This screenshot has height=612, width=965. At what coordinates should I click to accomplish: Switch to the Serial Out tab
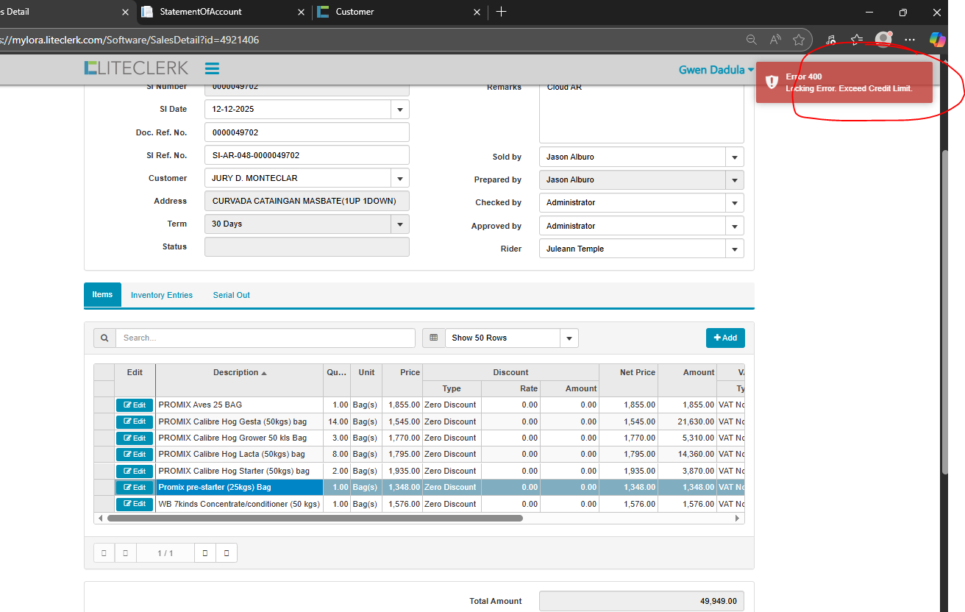231,295
